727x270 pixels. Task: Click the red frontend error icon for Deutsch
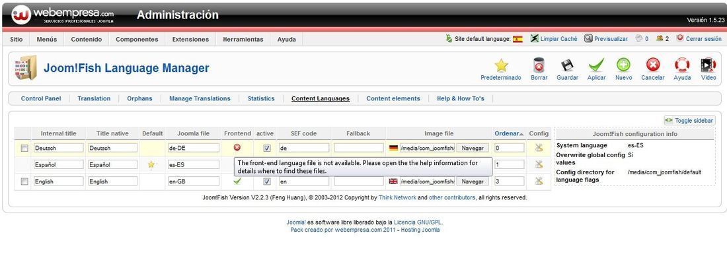click(237, 147)
